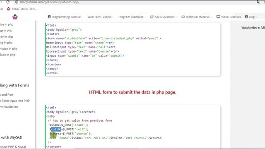Viewport: 265px width, 149px height.
Task: Click the submit input code line
Action: pos(85,56)
